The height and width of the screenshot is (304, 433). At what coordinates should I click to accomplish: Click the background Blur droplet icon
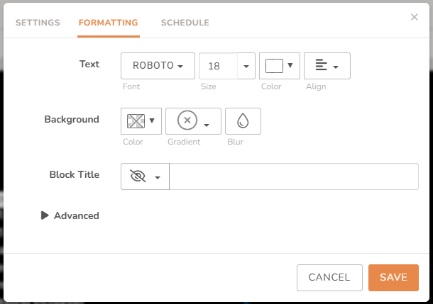click(x=243, y=121)
